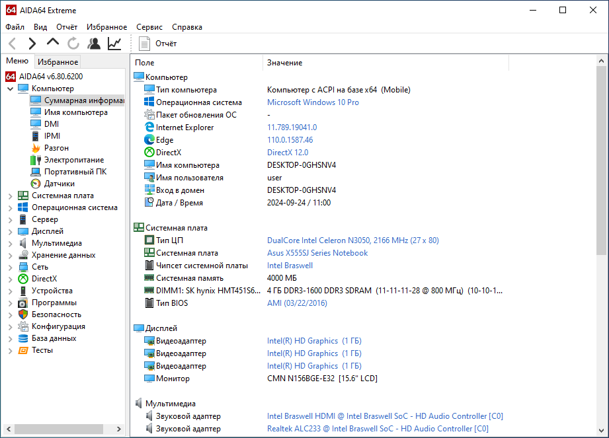
Task: Open the user profile toolbar icon
Action: (94, 44)
